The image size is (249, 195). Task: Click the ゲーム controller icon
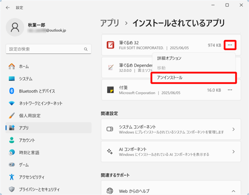11,165
